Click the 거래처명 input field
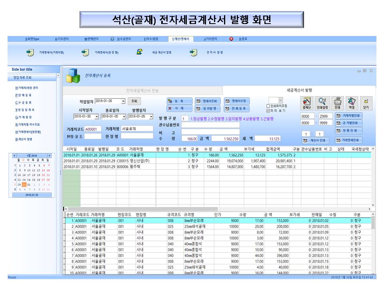The width and height of the screenshot is (384, 288). (x=137, y=129)
